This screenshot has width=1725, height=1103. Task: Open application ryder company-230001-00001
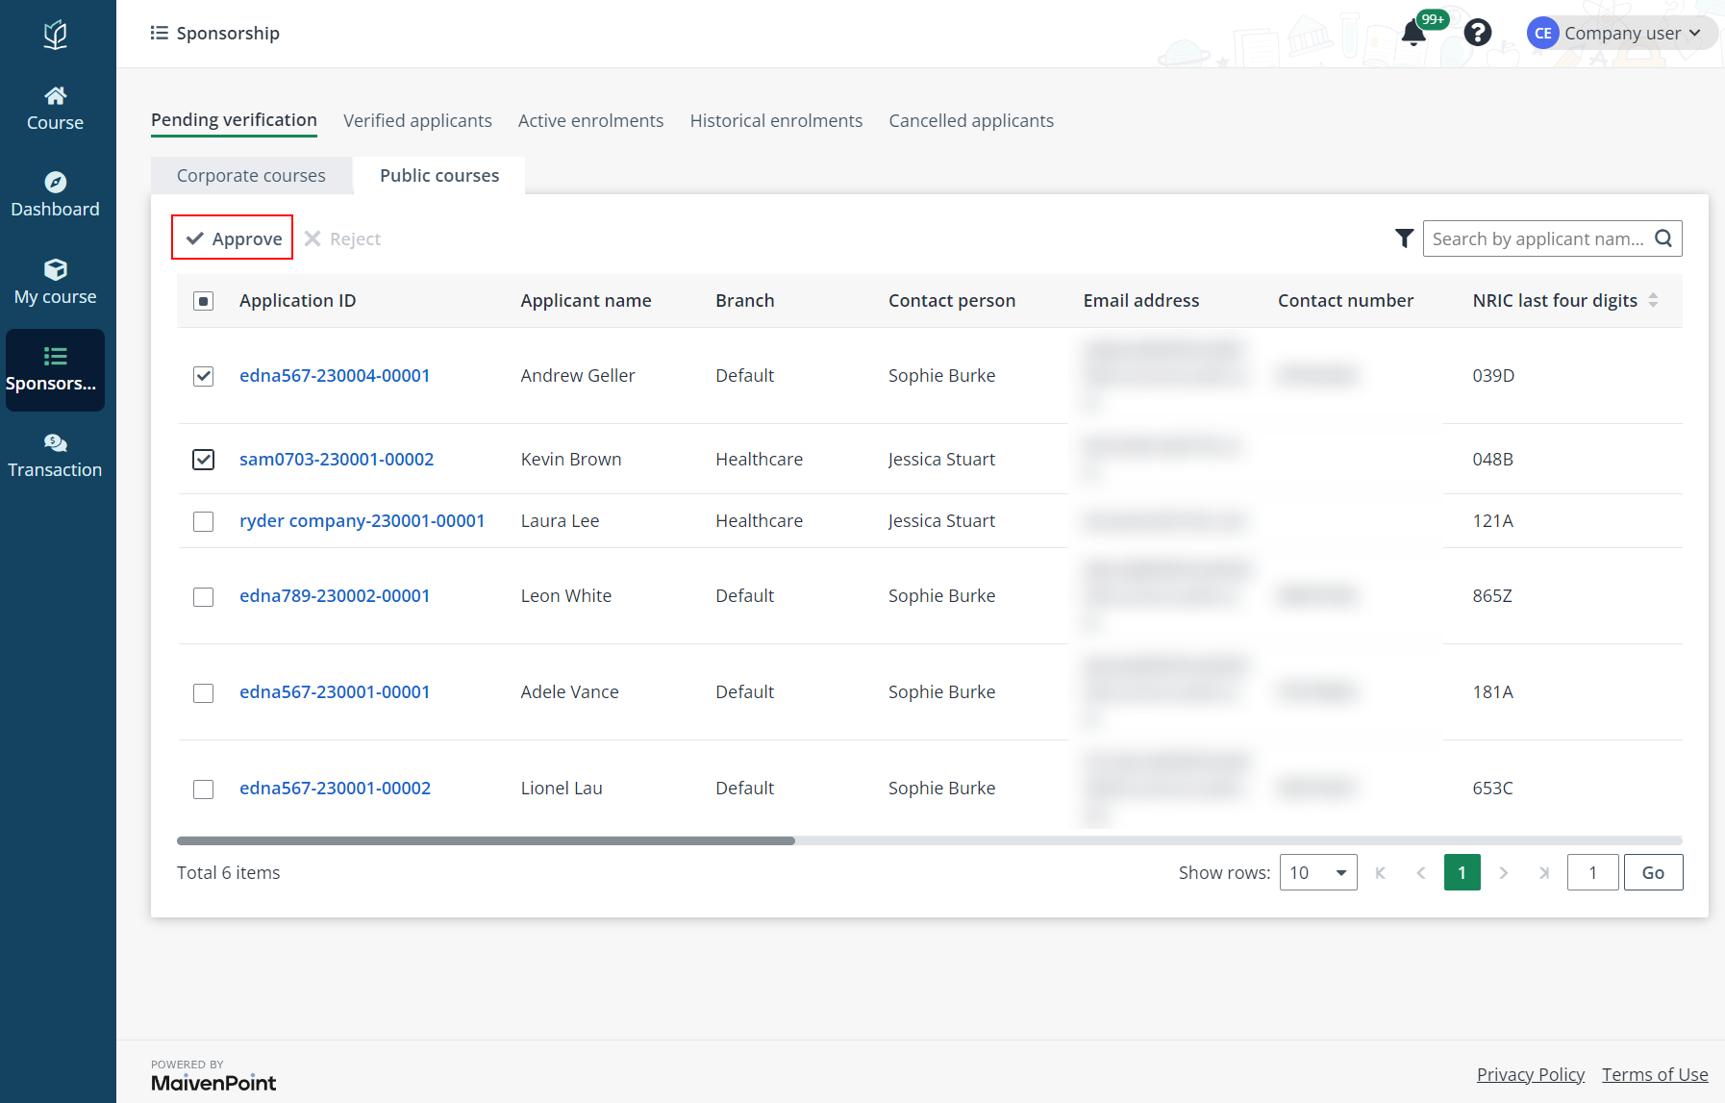[x=362, y=520]
